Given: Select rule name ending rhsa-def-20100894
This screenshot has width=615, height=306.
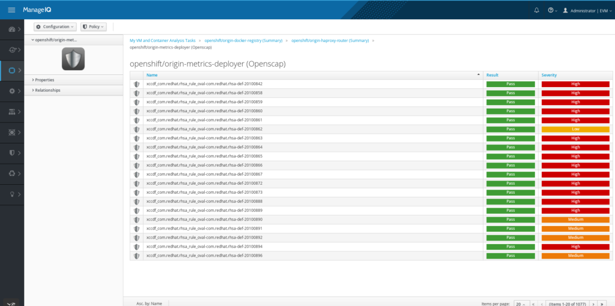Looking at the screenshot, I should coord(204,247).
